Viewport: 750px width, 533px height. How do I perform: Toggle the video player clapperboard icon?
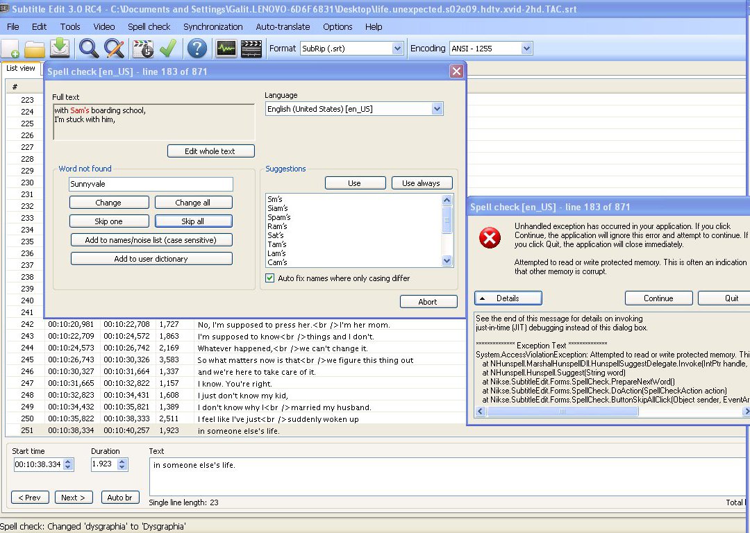click(251, 49)
